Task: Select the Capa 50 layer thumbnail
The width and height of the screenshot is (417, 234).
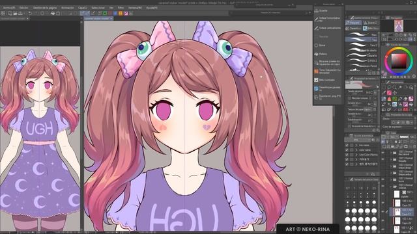Action: (397, 203)
